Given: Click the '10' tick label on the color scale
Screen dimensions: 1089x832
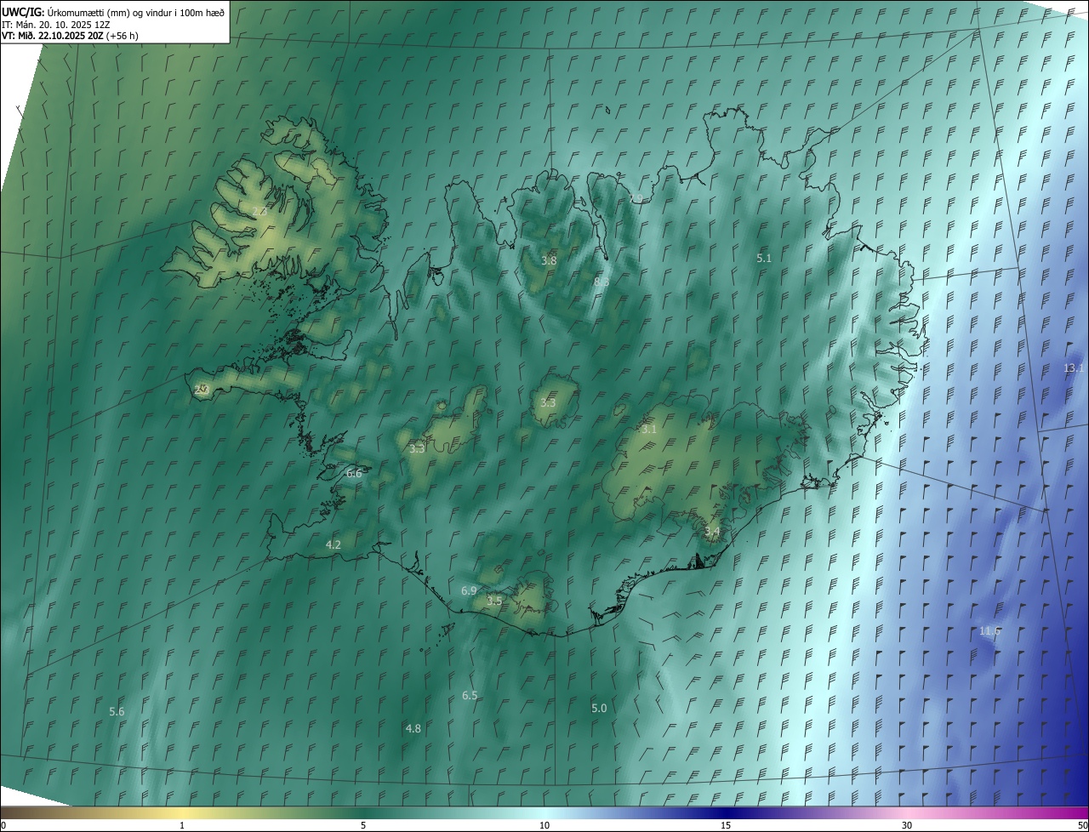Looking at the screenshot, I should [x=544, y=825].
